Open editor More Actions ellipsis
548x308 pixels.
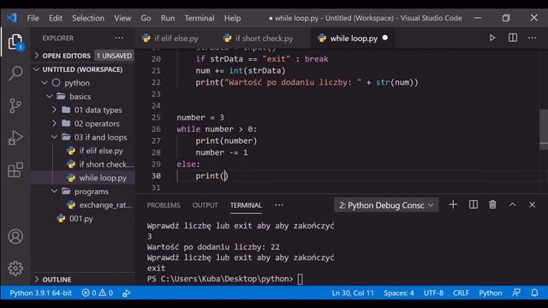533,38
